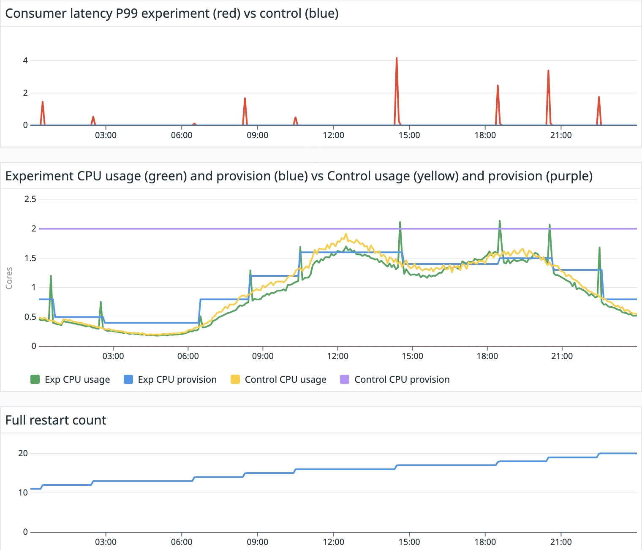Toggle the "Control CPU usage" legend label
The image size is (642, 550).
click(286, 379)
